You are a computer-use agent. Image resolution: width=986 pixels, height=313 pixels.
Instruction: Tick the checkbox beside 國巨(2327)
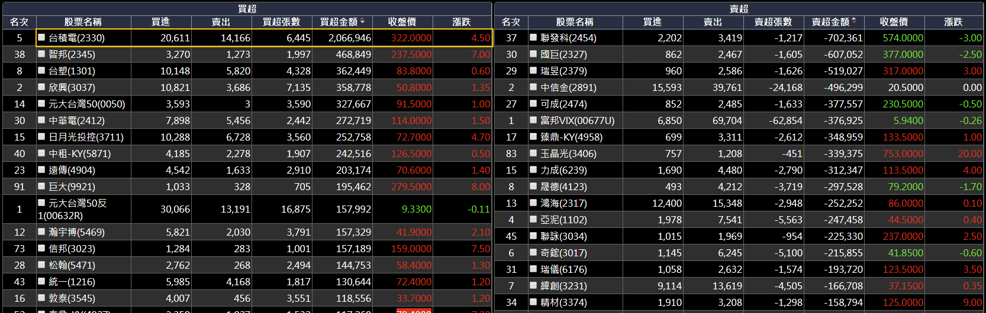[533, 54]
